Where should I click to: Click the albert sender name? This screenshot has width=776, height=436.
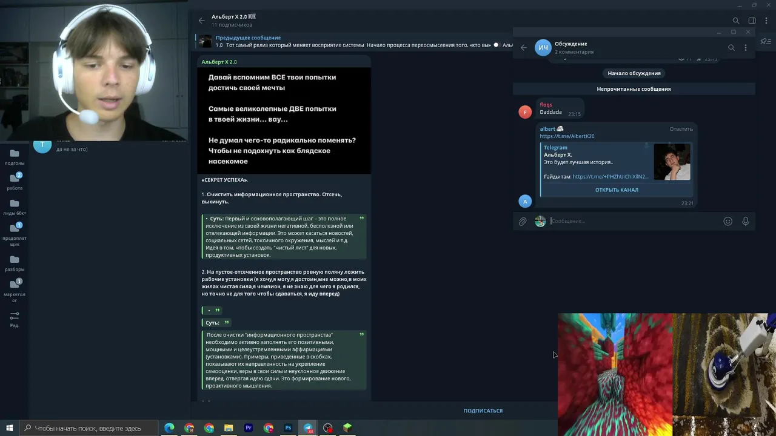point(547,129)
